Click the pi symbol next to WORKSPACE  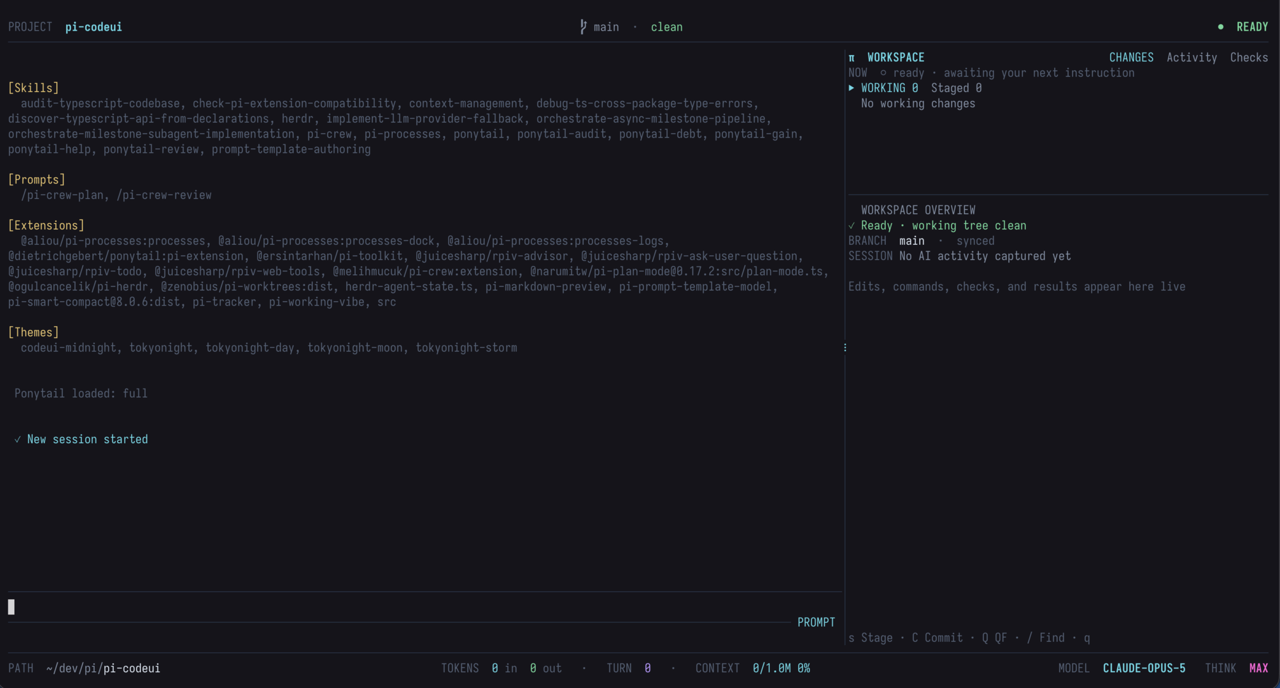pos(852,58)
